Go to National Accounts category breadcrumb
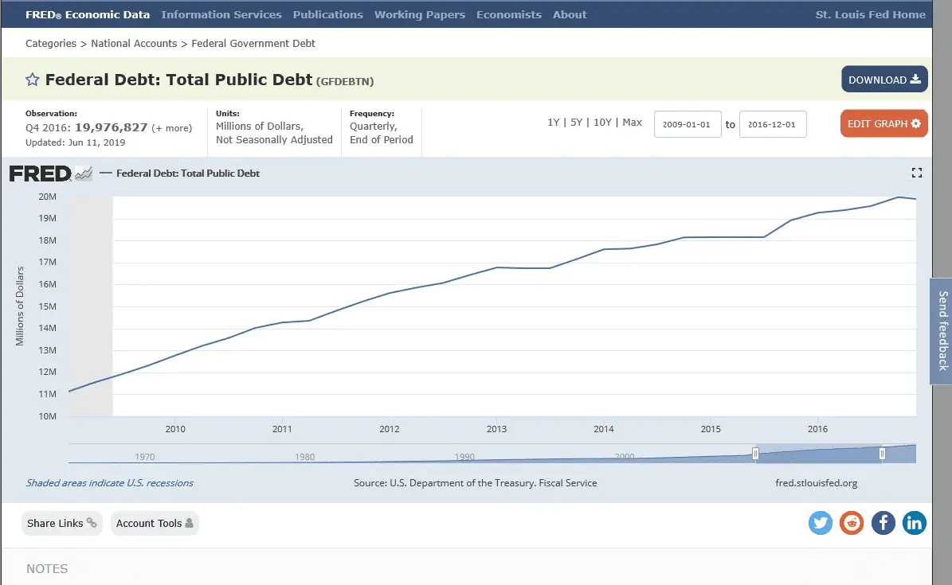 pyautogui.click(x=134, y=43)
